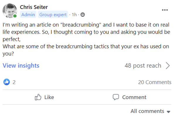Click the Admin badge

28,14
